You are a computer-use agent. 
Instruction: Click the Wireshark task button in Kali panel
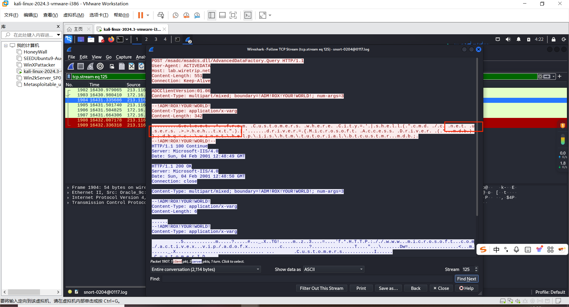[x=188, y=40]
